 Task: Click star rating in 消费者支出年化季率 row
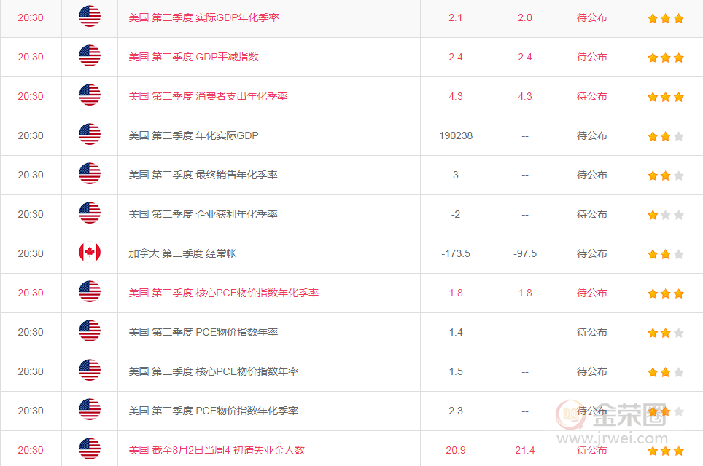click(666, 97)
